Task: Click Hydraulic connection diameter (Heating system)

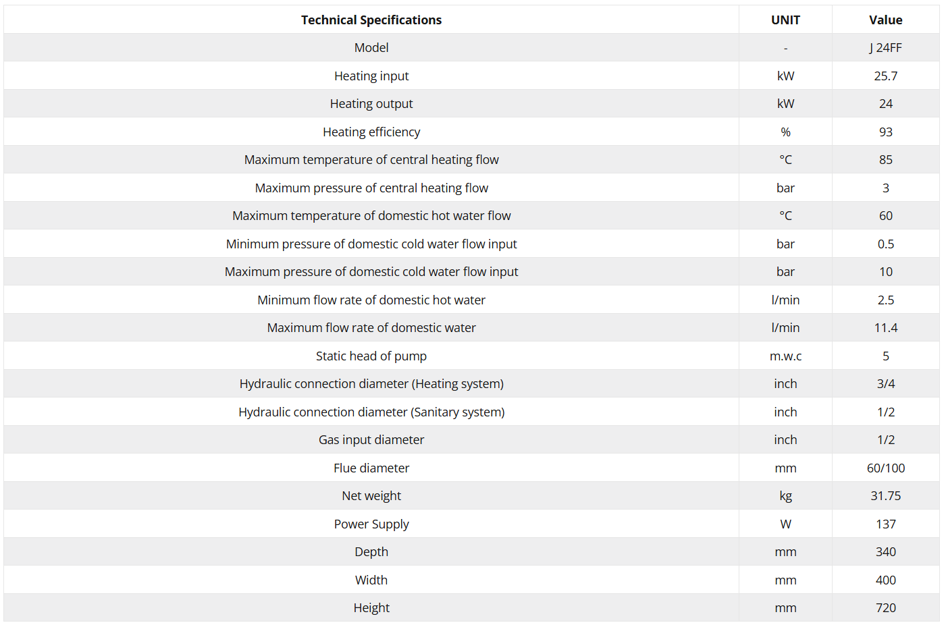Action: pyautogui.click(x=371, y=384)
